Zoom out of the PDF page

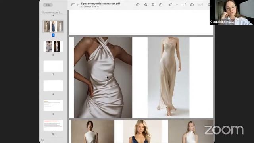click(x=146, y=5)
